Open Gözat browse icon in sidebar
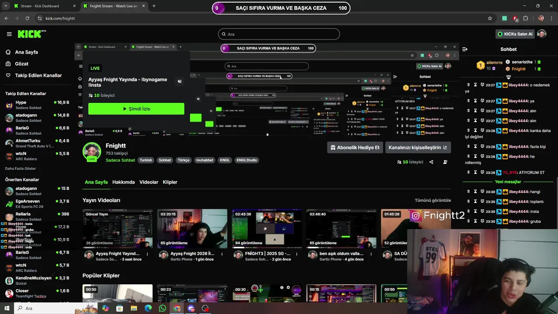558x314 pixels. [x=8, y=64]
